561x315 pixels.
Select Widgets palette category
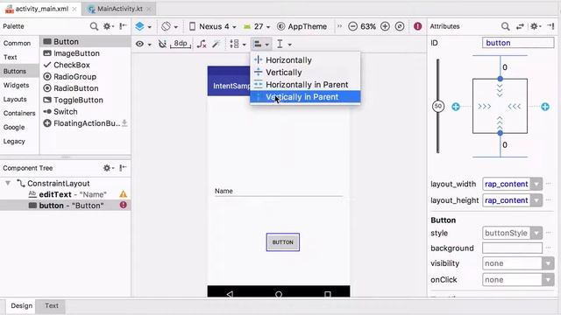(16, 85)
